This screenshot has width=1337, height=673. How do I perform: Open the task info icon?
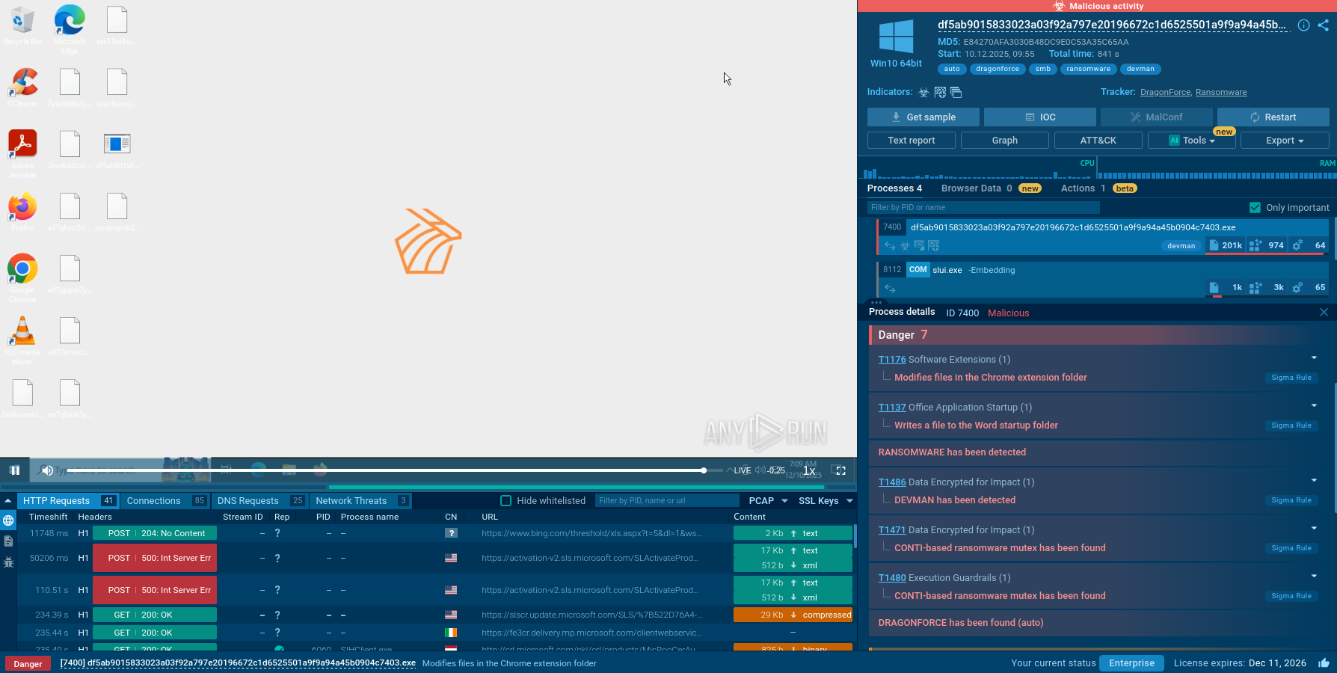1303,25
